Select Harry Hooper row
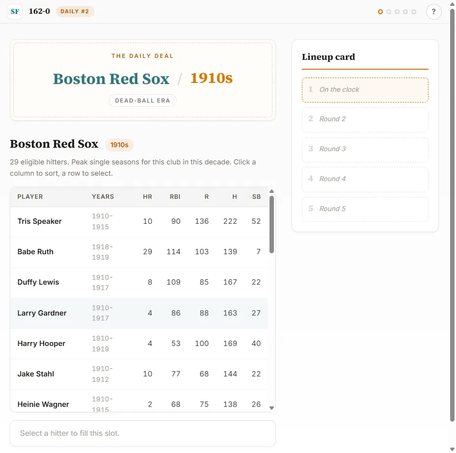 [x=139, y=344]
